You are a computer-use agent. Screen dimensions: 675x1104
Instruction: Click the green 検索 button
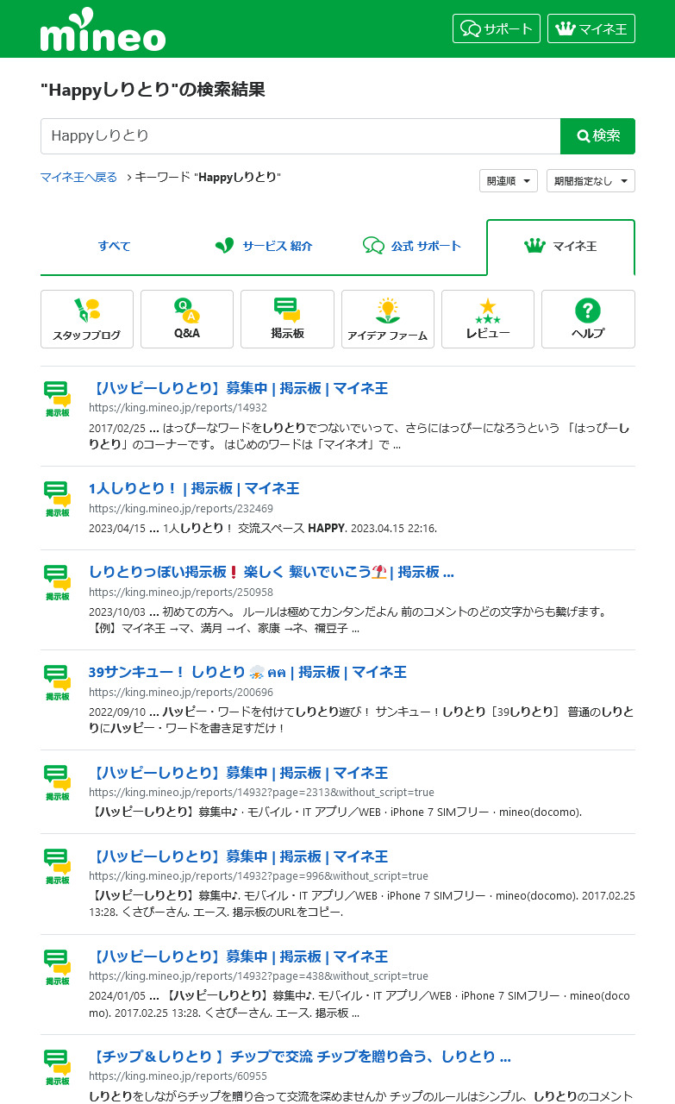597,136
